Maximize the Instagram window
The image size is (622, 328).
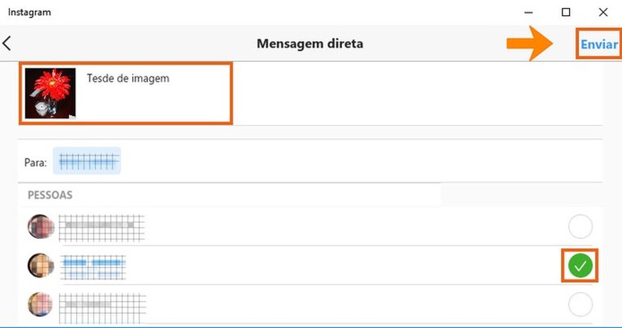coord(566,12)
